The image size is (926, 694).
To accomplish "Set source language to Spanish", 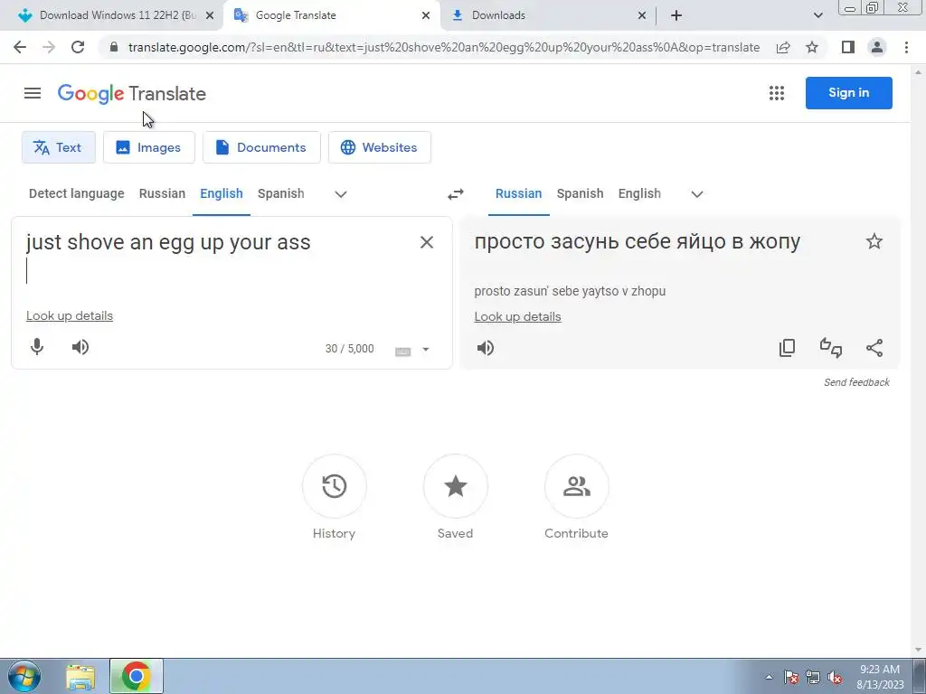I will (x=281, y=193).
